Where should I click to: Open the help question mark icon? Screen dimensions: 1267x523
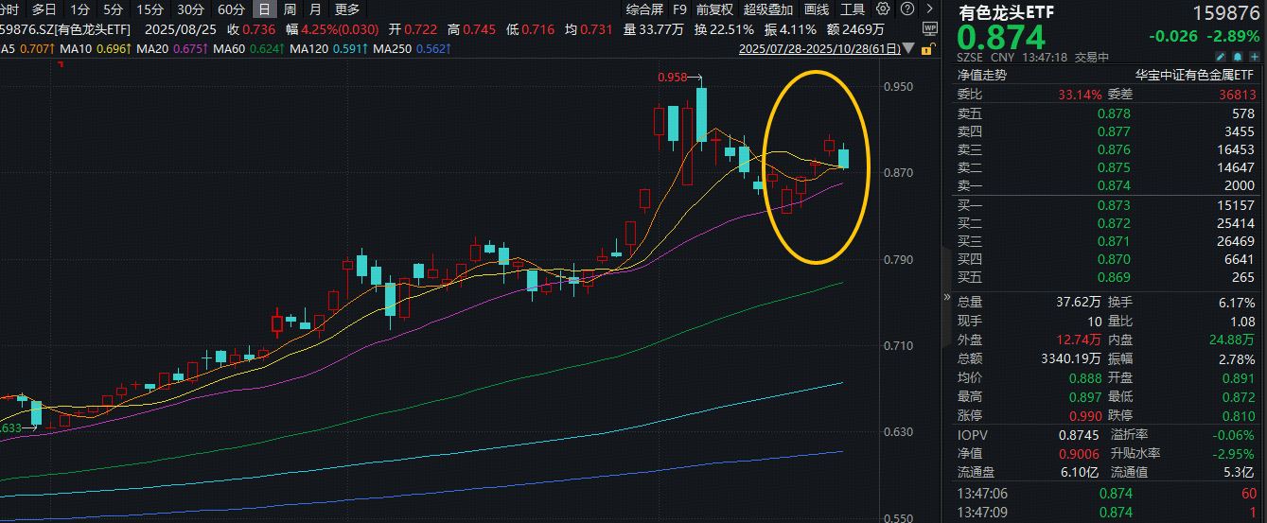coord(908,9)
